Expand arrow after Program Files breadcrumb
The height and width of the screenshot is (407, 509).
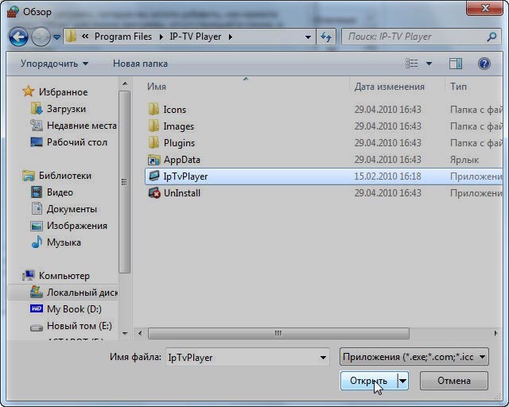pyautogui.click(x=161, y=37)
